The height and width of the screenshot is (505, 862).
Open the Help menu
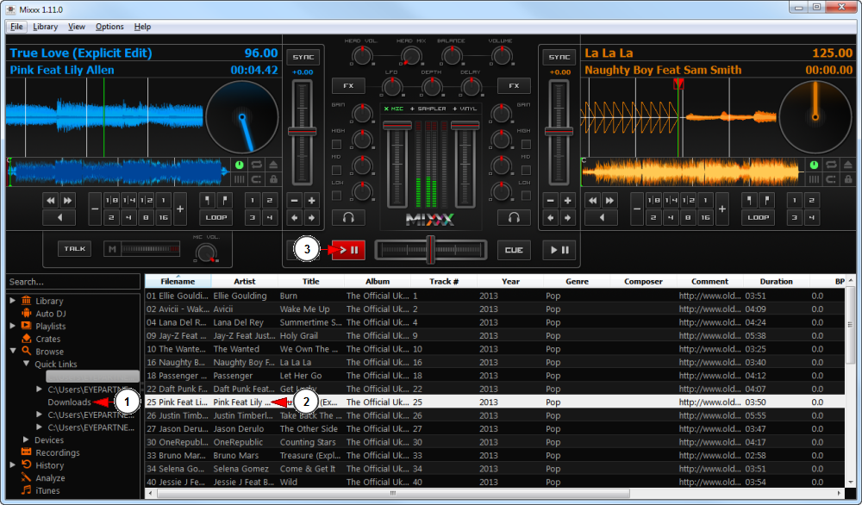pos(142,27)
